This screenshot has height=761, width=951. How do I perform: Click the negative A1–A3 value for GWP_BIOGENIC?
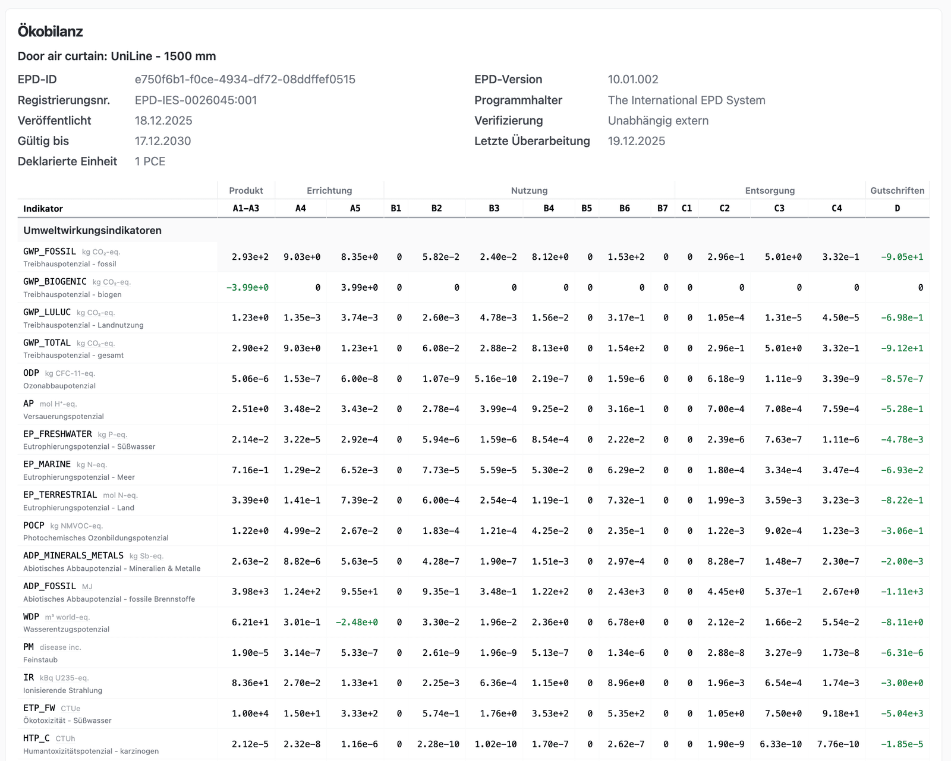(x=247, y=288)
